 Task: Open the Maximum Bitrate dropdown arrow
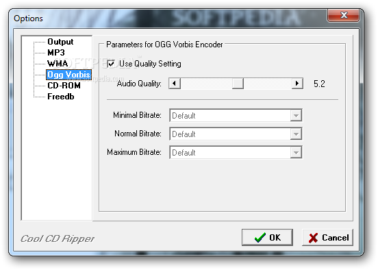[296, 153]
